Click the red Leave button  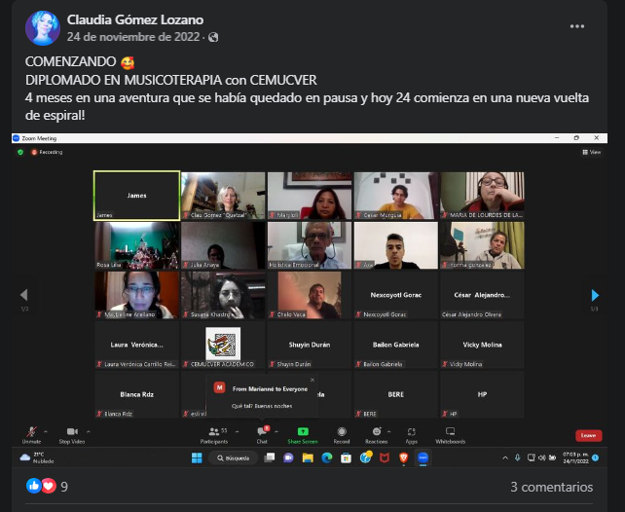click(x=588, y=435)
